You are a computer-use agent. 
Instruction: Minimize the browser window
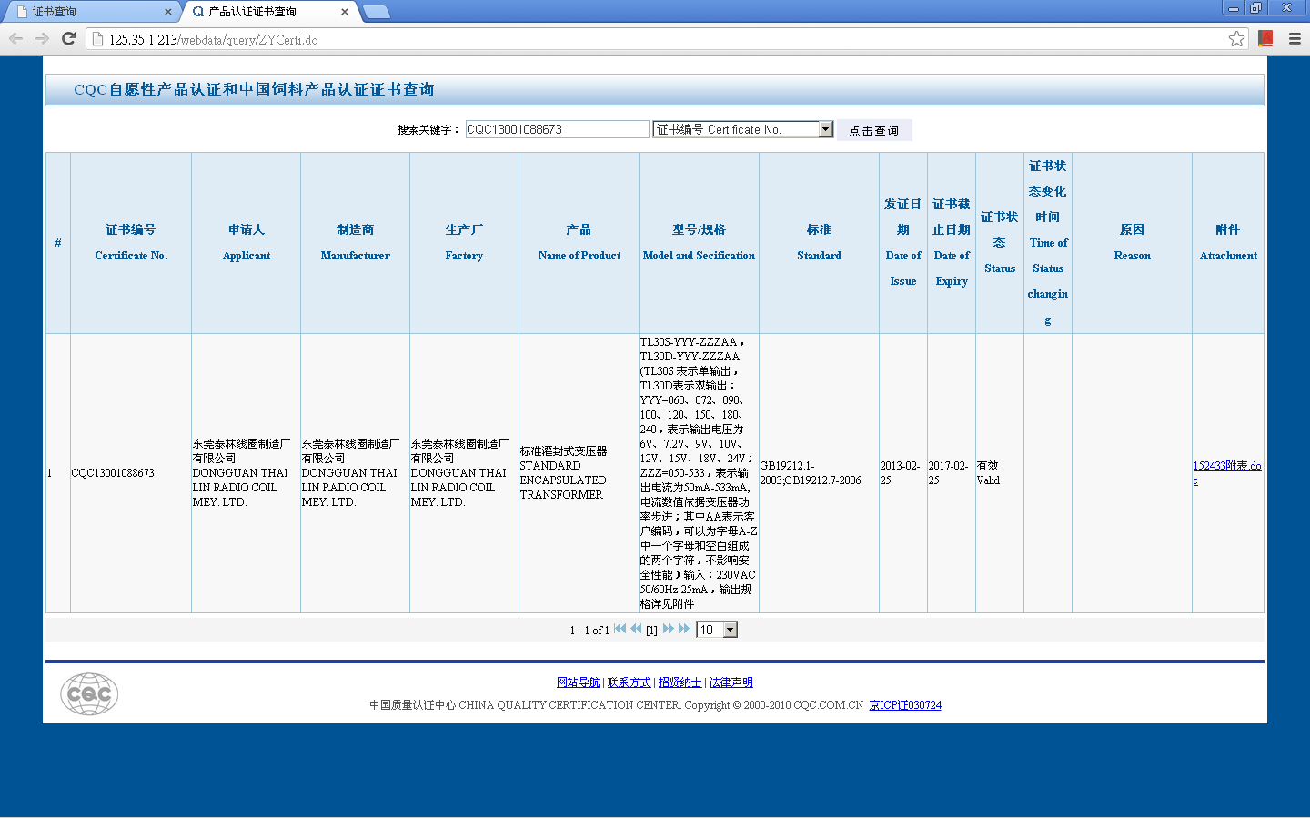[x=1234, y=8]
